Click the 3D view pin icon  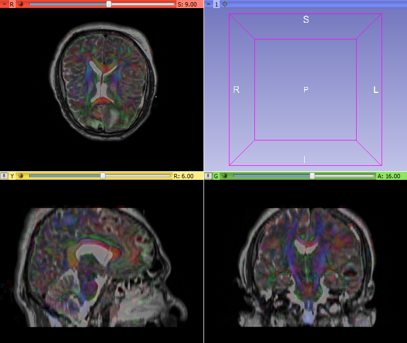[208, 4]
